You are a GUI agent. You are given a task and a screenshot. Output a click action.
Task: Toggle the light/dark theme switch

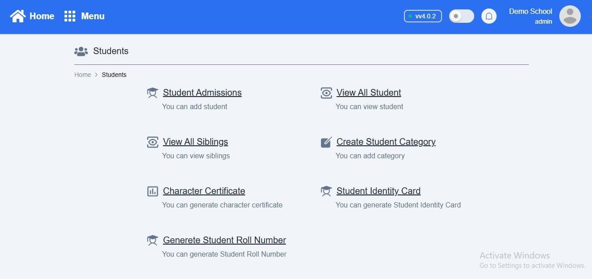click(x=461, y=17)
